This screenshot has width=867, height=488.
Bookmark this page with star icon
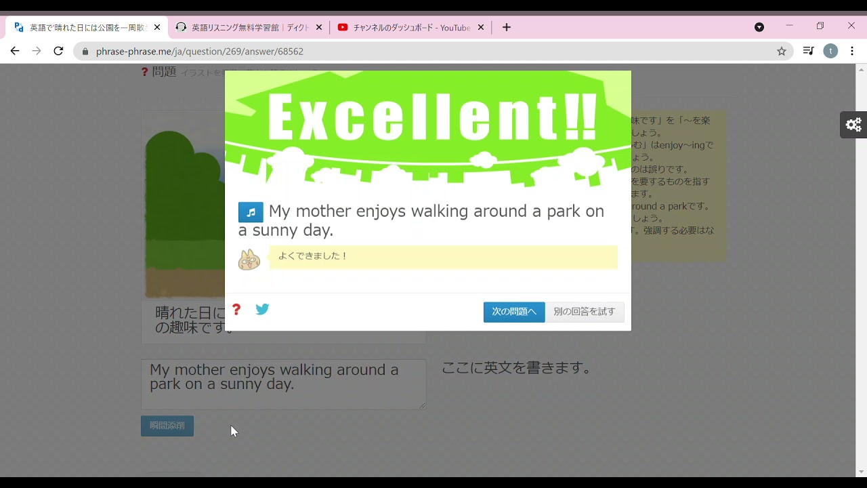(x=781, y=51)
